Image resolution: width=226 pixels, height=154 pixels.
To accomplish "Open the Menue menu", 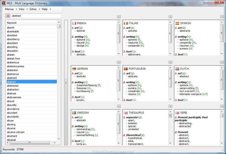I will click(11, 9).
